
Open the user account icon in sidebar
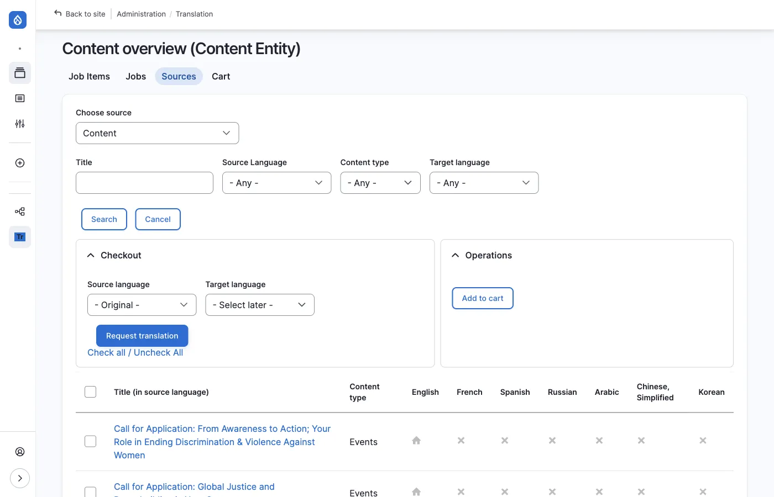(20, 452)
